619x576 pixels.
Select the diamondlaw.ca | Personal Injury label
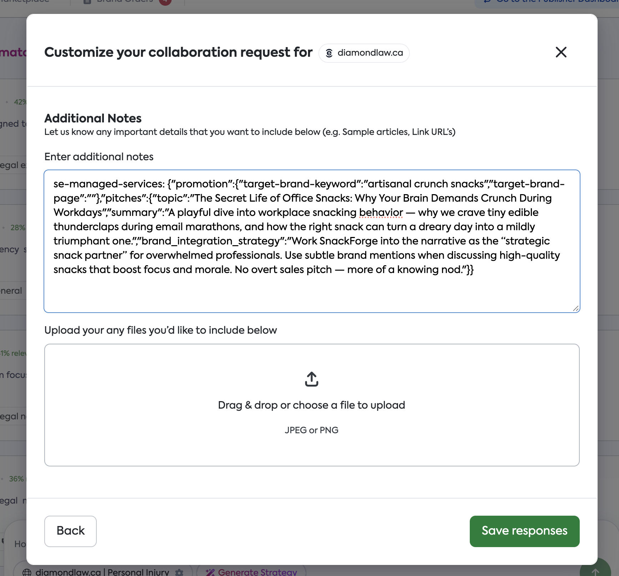(102, 572)
